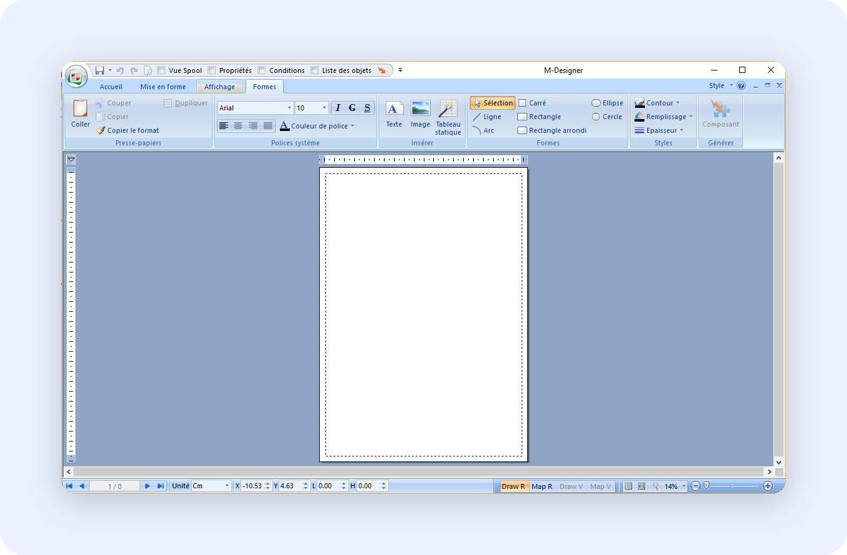Image resolution: width=847 pixels, height=555 pixels.
Task: Click the Map R mode button
Action: [542, 486]
